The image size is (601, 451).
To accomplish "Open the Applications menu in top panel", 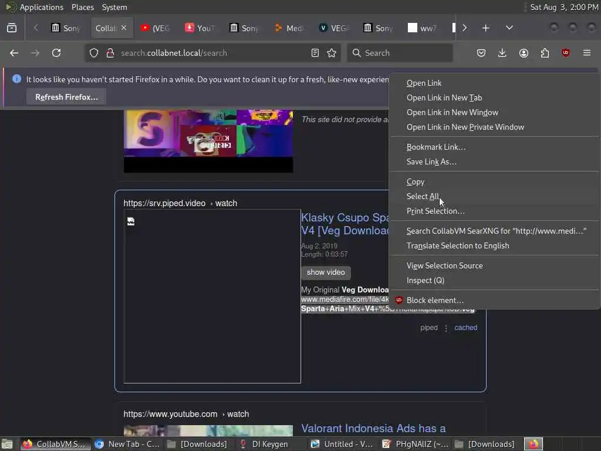I will click(x=42, y=7).
